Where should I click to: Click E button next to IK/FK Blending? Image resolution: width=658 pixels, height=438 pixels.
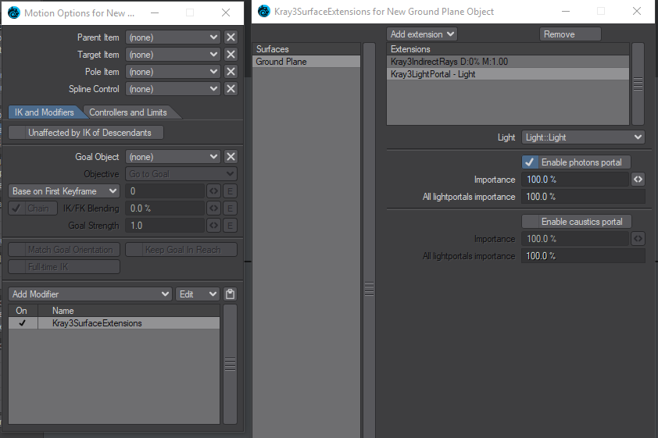(x=230, y=208)
